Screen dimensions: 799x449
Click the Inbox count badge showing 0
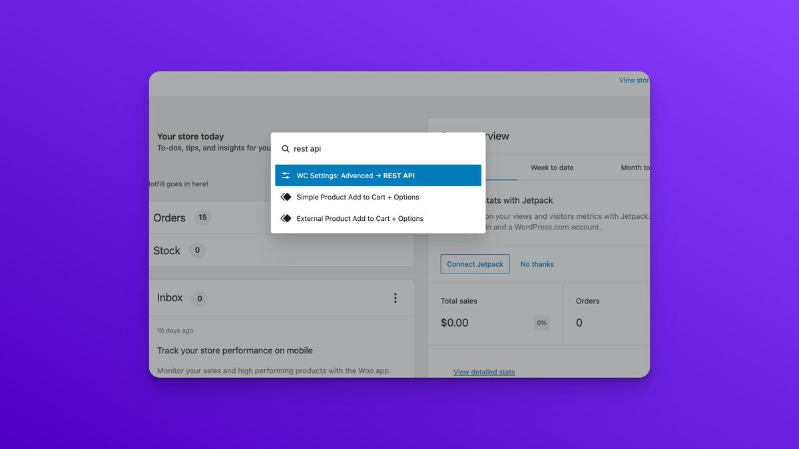coord(199,299)
